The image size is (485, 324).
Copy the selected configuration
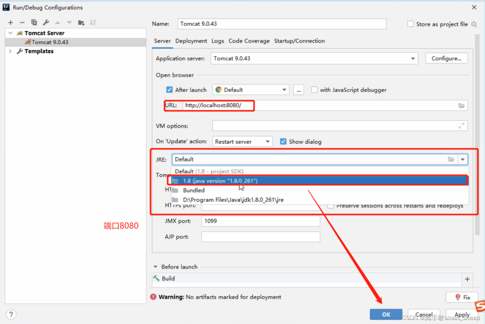(34, 22)
